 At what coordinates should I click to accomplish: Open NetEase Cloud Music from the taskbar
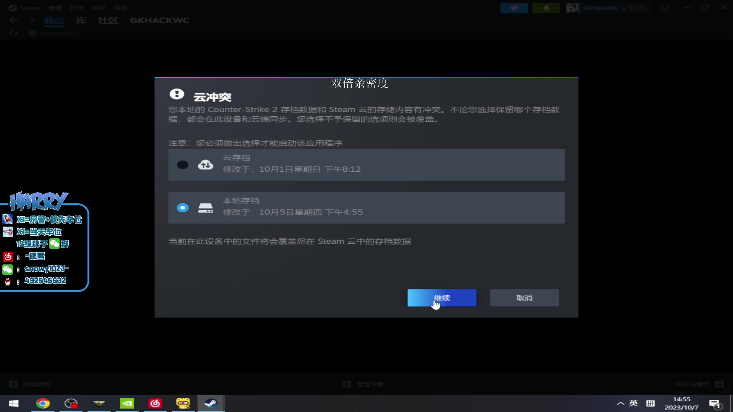pos(155,404)
